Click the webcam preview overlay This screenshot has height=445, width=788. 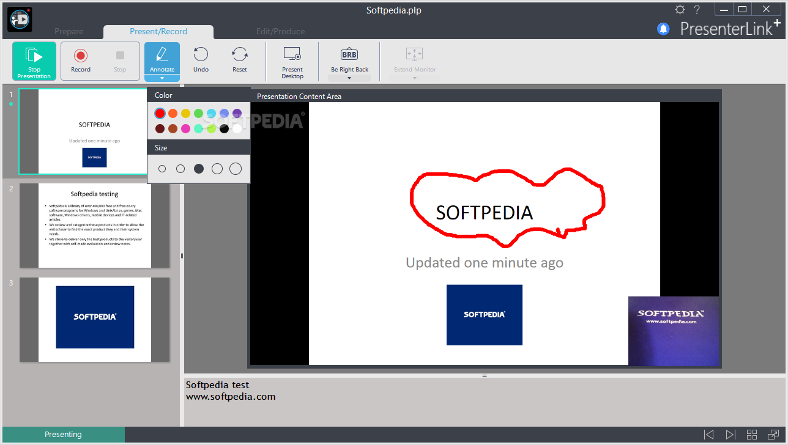tap(674, 331)
